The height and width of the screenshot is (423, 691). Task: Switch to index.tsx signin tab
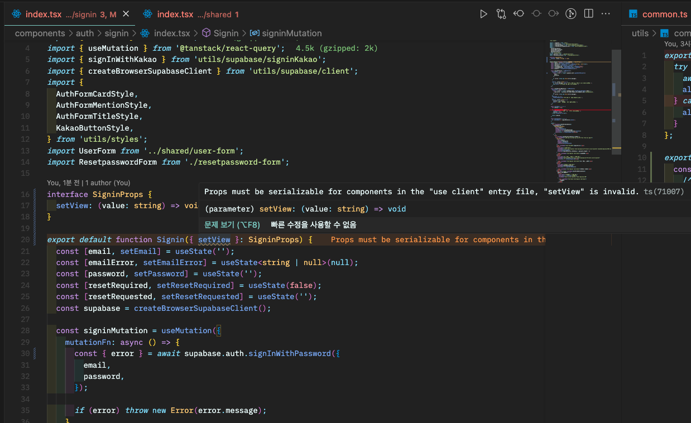coord(71,15)
